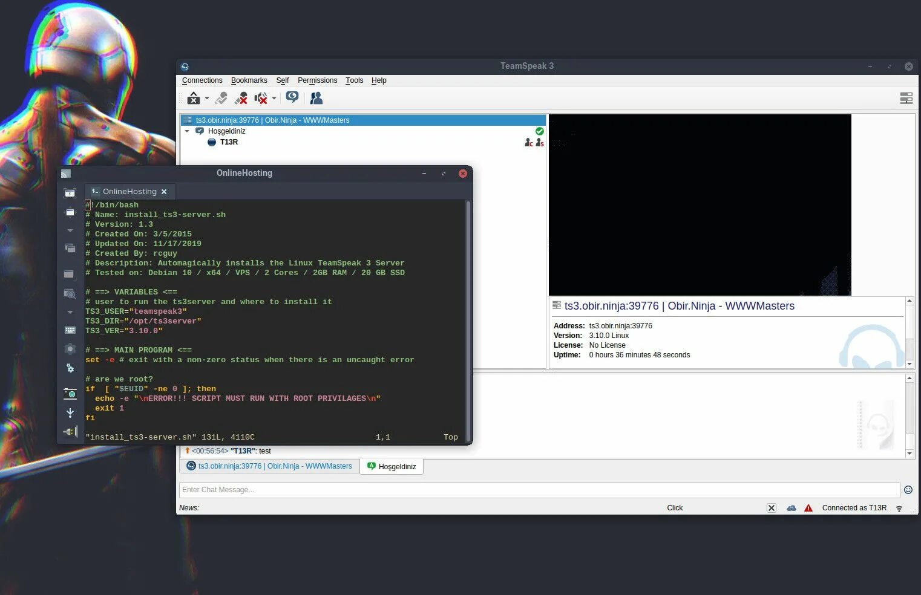The width and height of the screenshot is (921, 595).
Task: Click the second terminal sidebar icon with up/down arrows
Action: pos(70,212)
